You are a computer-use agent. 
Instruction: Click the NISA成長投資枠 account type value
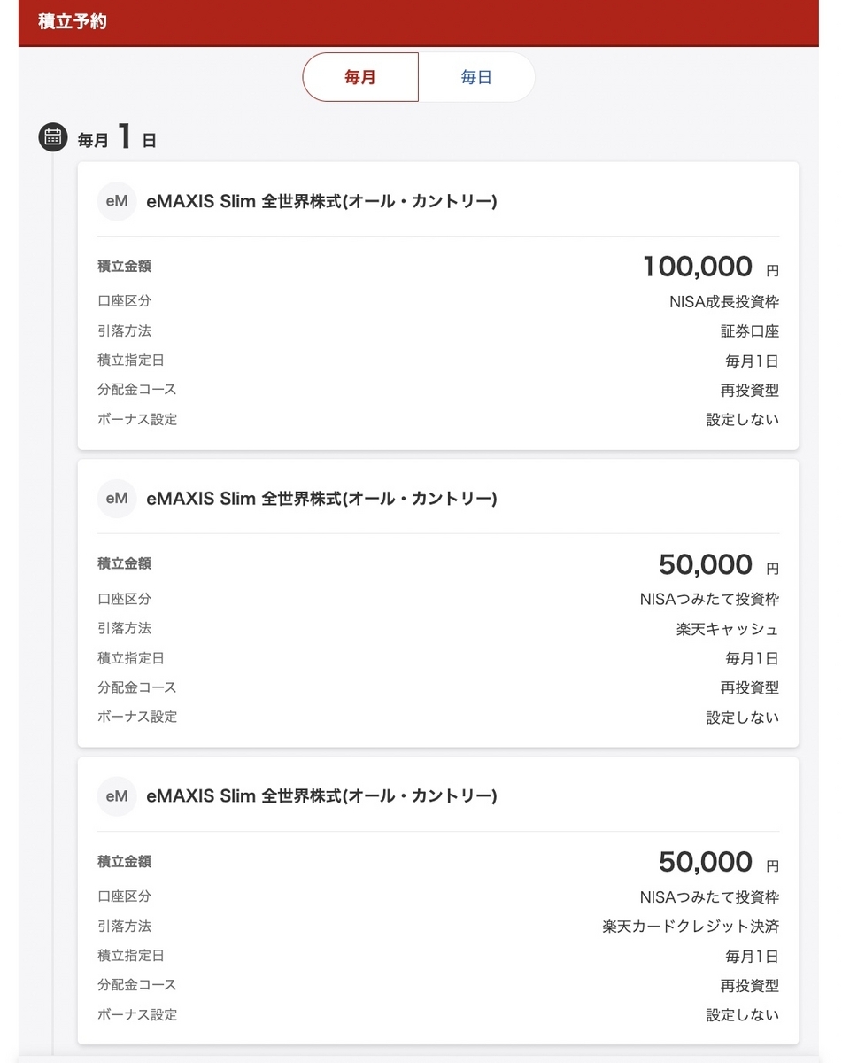pyautogui.click(x=724, y=302)
